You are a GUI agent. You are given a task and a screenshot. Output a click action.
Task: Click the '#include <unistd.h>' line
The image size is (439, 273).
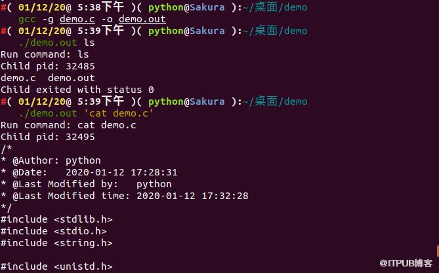coord(56,266)
